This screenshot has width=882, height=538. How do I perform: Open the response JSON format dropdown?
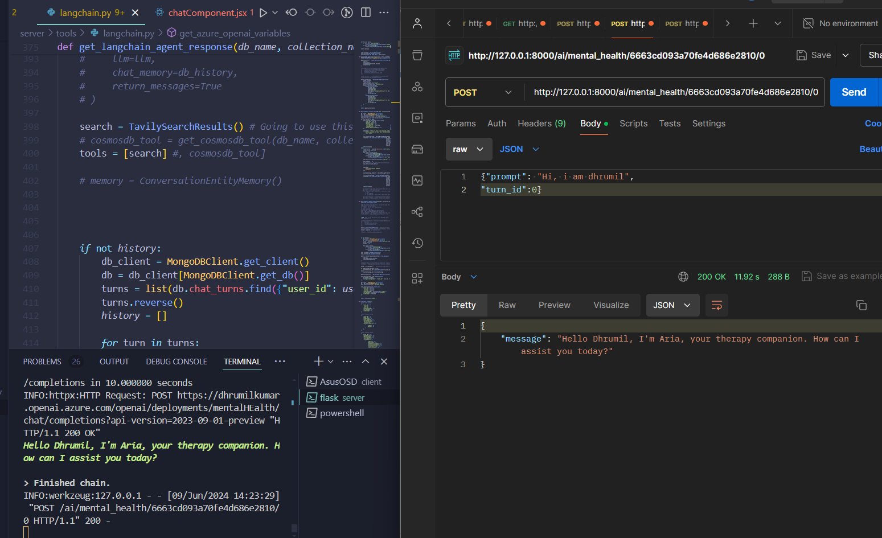pyautogui.click(x=671, y=305)
